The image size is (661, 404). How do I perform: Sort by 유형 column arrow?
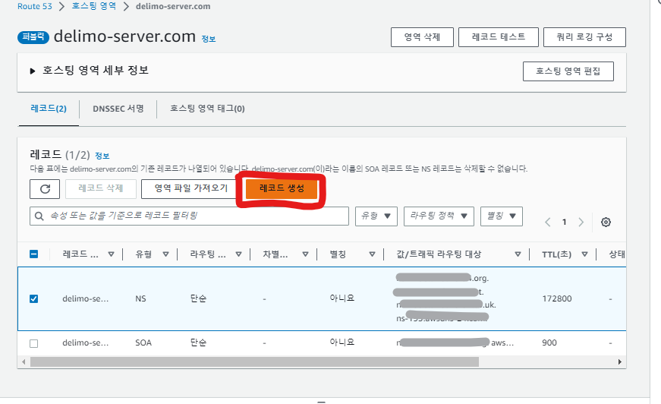[165, 254]
